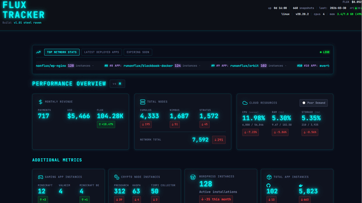Viewport: 362px width, 203px height.
Task: Click the +18.47% Flux revenue change badge
Action: 106,124
